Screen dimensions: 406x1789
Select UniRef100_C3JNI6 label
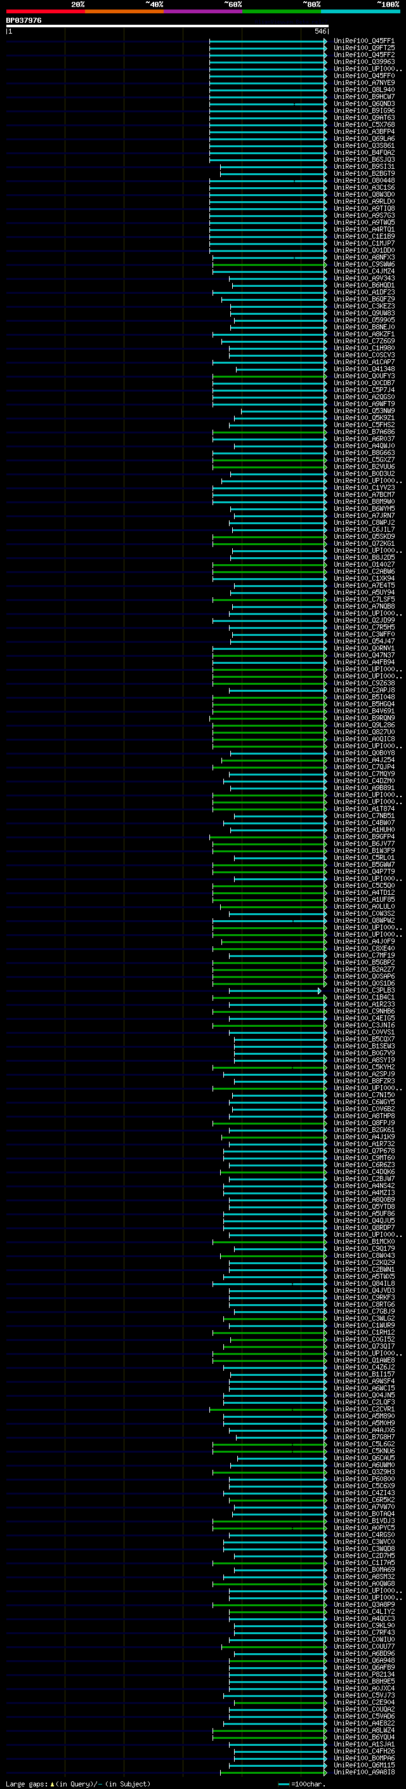point(363,1025)
